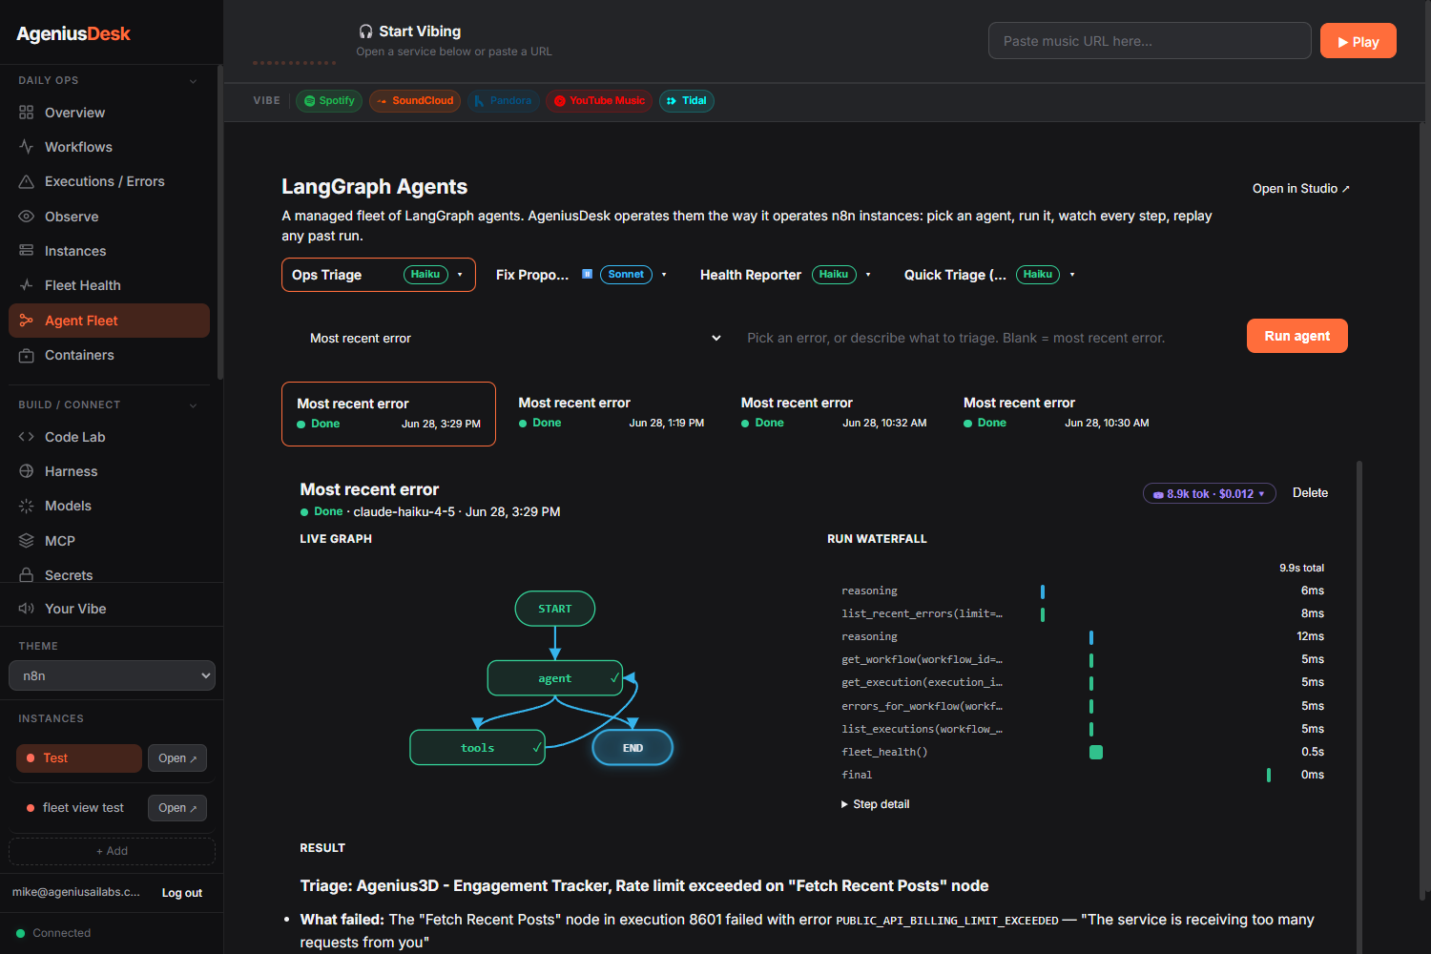This screenshot has width=1431, height=954.
Task: Click the fleet_health() waterfall bar
Action: click(1096, 752)
